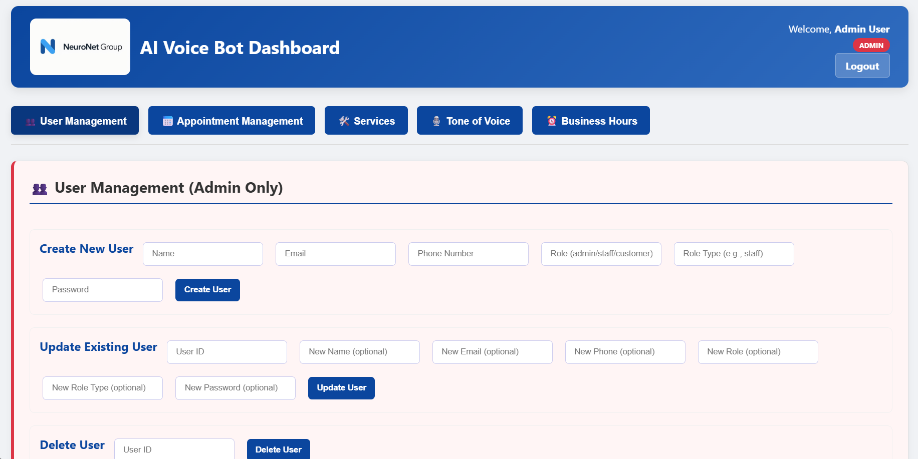Click the NeuroNet Group logo

point(80,46)
